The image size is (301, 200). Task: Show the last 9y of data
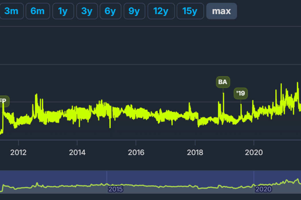[x=134, y=11]
